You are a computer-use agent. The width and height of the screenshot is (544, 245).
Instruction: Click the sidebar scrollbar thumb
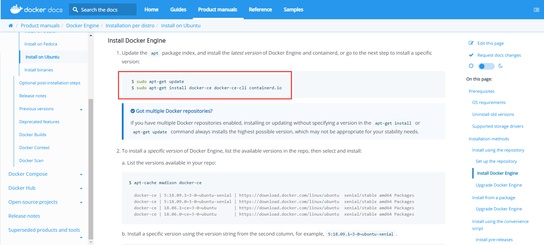pyautogui.click(x=91, y=168)
